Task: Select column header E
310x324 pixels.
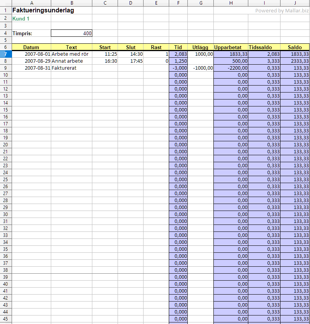Action: [156, 3]
